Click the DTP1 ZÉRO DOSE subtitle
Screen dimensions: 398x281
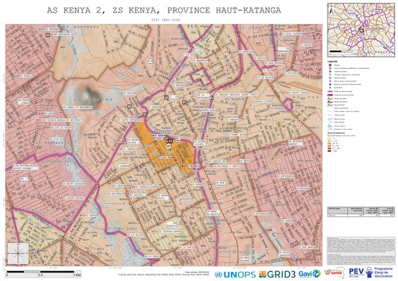[166, 20]
